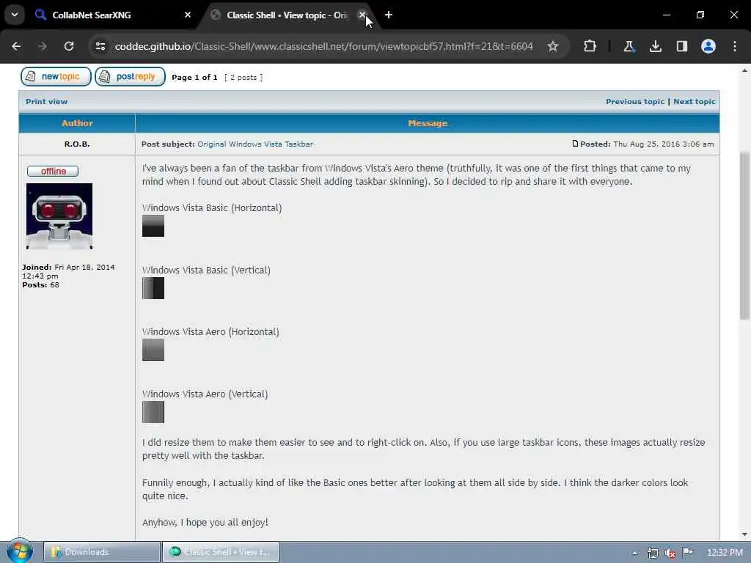
Task: Open Original Windows Vista Taskbar subject link
Action: (255, 144)
